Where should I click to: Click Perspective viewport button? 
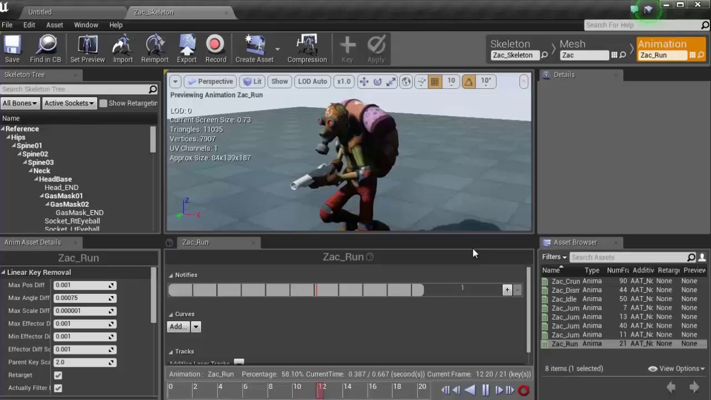point(210,82)
